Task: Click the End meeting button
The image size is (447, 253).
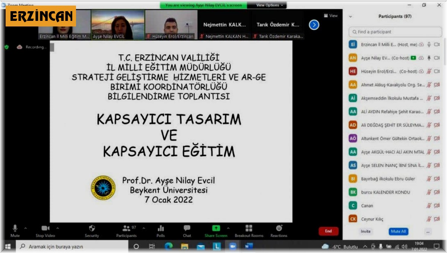Action: [328, 231]
